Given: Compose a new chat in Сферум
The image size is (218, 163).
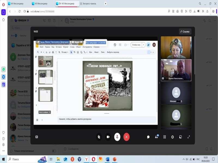Looking at the screenshot, I should [x=54, y=21].
